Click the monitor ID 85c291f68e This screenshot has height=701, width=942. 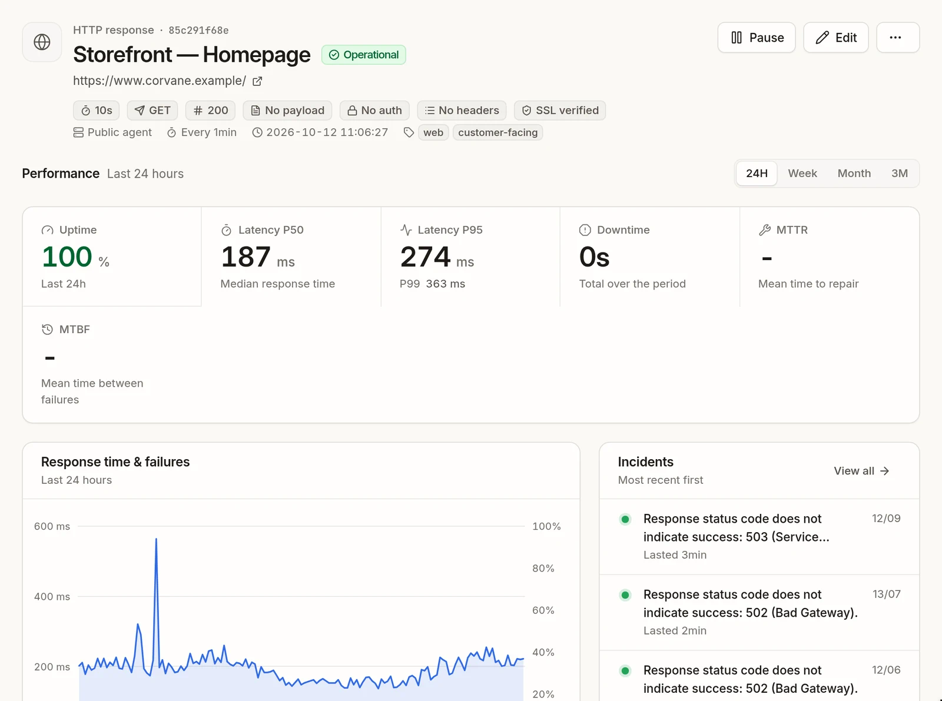coord(198,31)
